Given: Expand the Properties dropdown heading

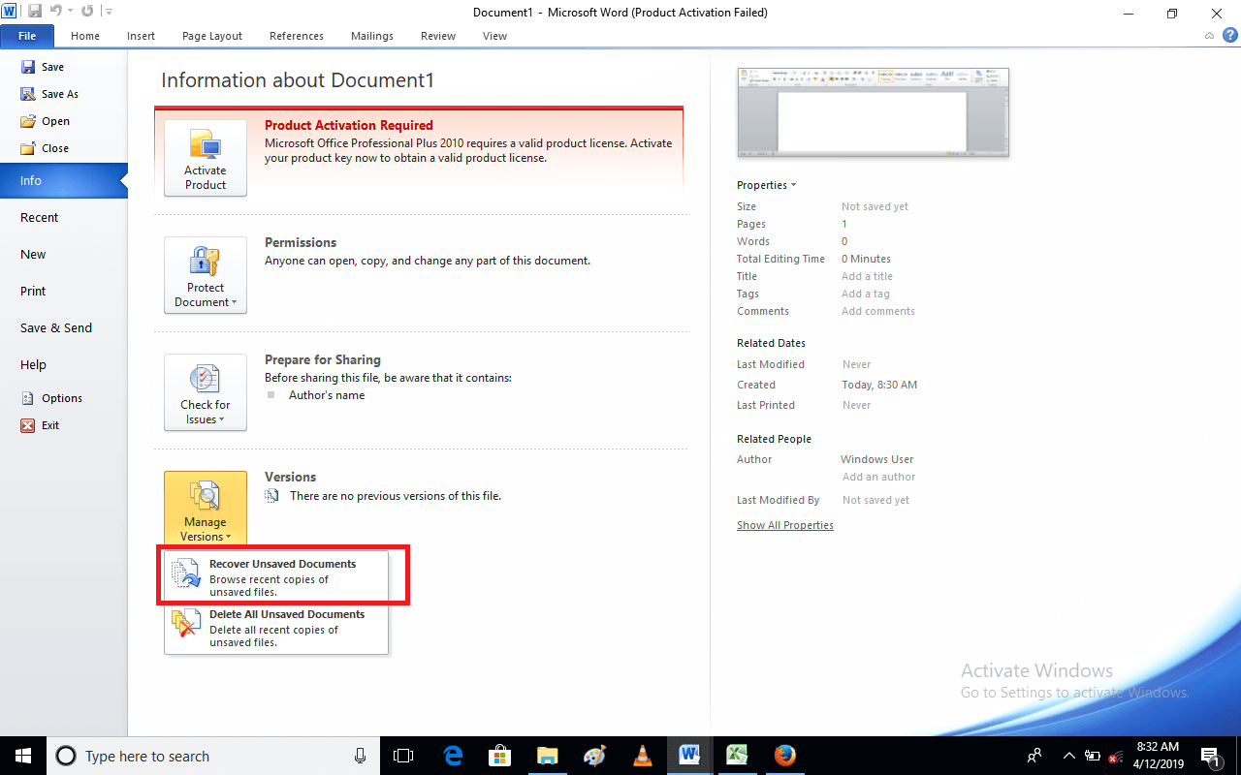Looking at the screenshot, I should pos(766,185).
